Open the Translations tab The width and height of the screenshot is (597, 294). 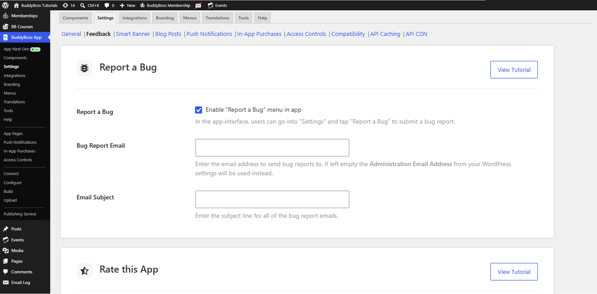(218, 18)
